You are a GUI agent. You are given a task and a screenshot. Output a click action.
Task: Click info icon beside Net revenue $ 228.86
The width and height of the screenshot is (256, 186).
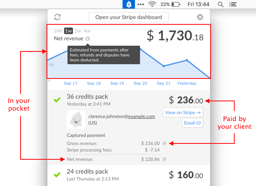pos(164,159)
